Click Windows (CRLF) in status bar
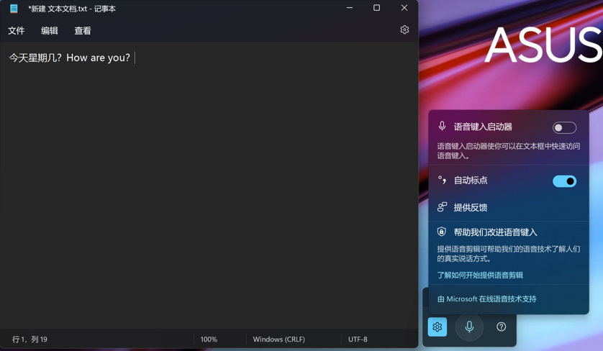Viewport: 603px width, 351px height. point(278,339)
